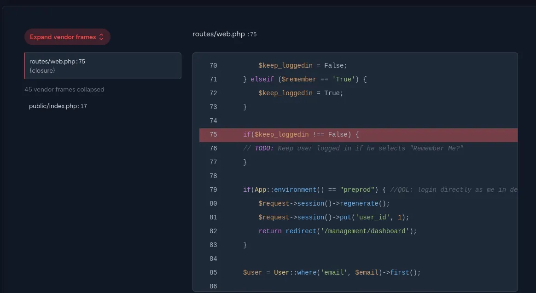Click the return redirect '/management/dashboard' line
Screen dimensions: 536x293
(x=338, y=231)
